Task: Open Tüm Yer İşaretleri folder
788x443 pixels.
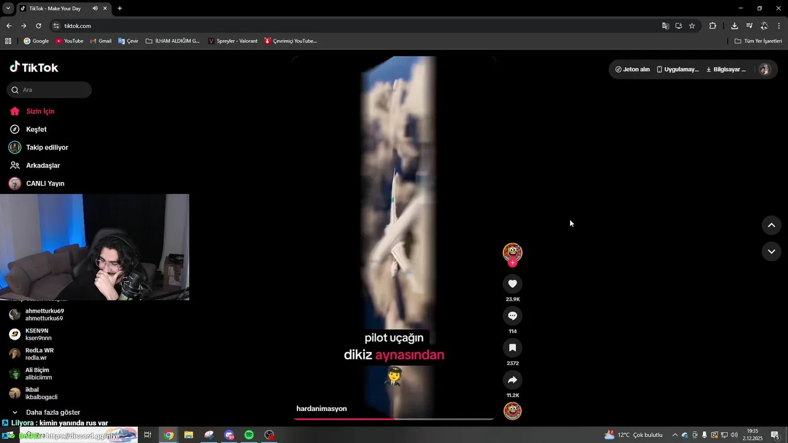Action: pyautogui.click(x=758, y=41)
